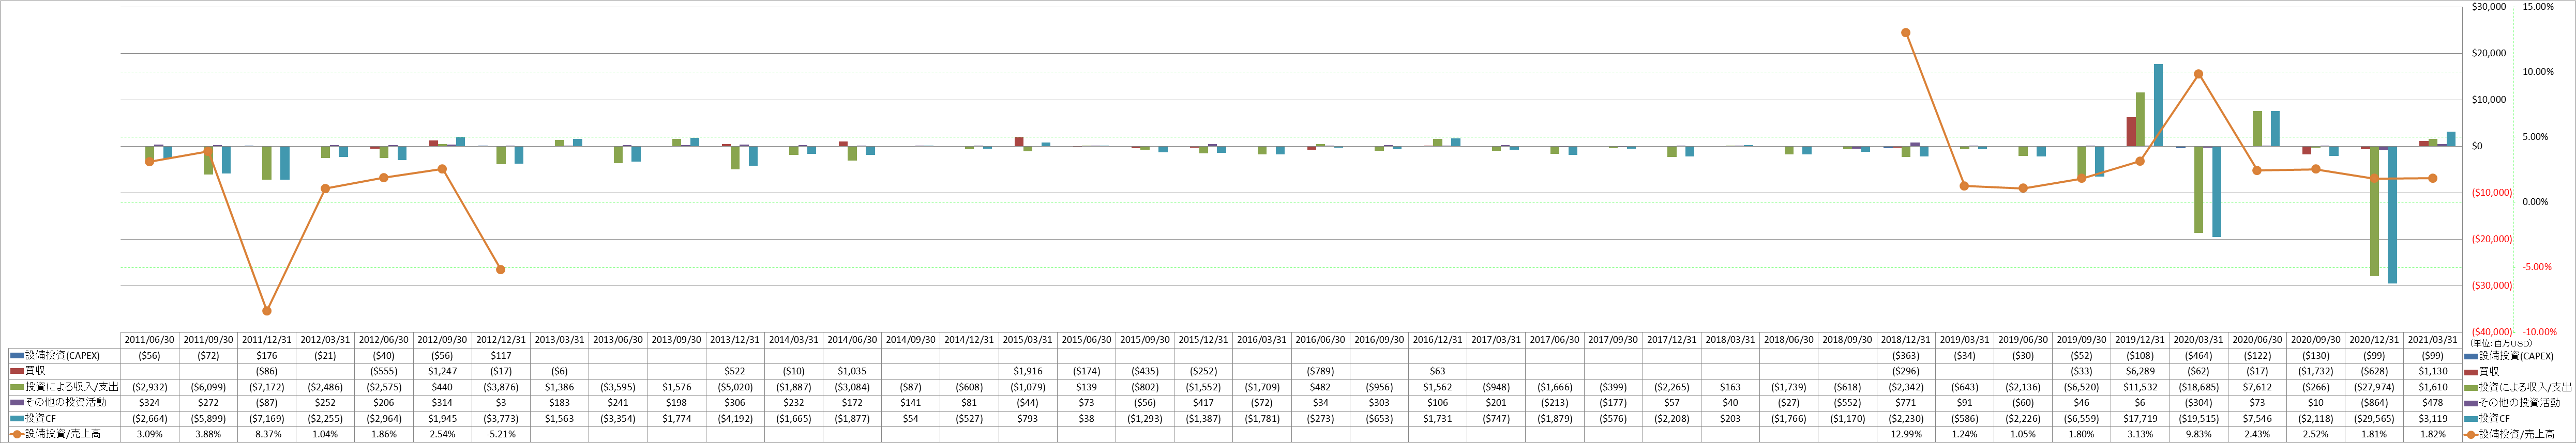Click the 12.99% ratio cell
This screenshot has height=443, width=2576.
coord(1906,434)
